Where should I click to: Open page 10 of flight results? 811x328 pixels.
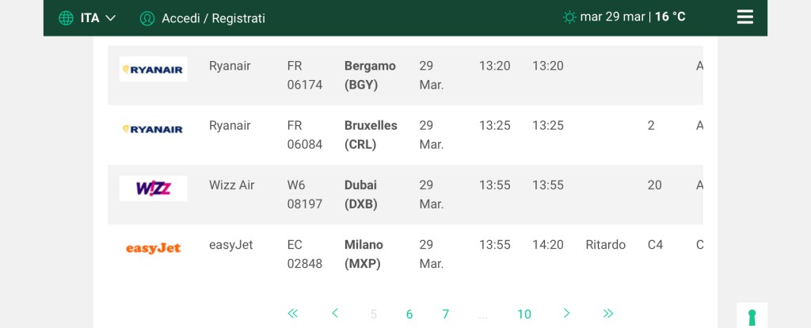(524, 315)
